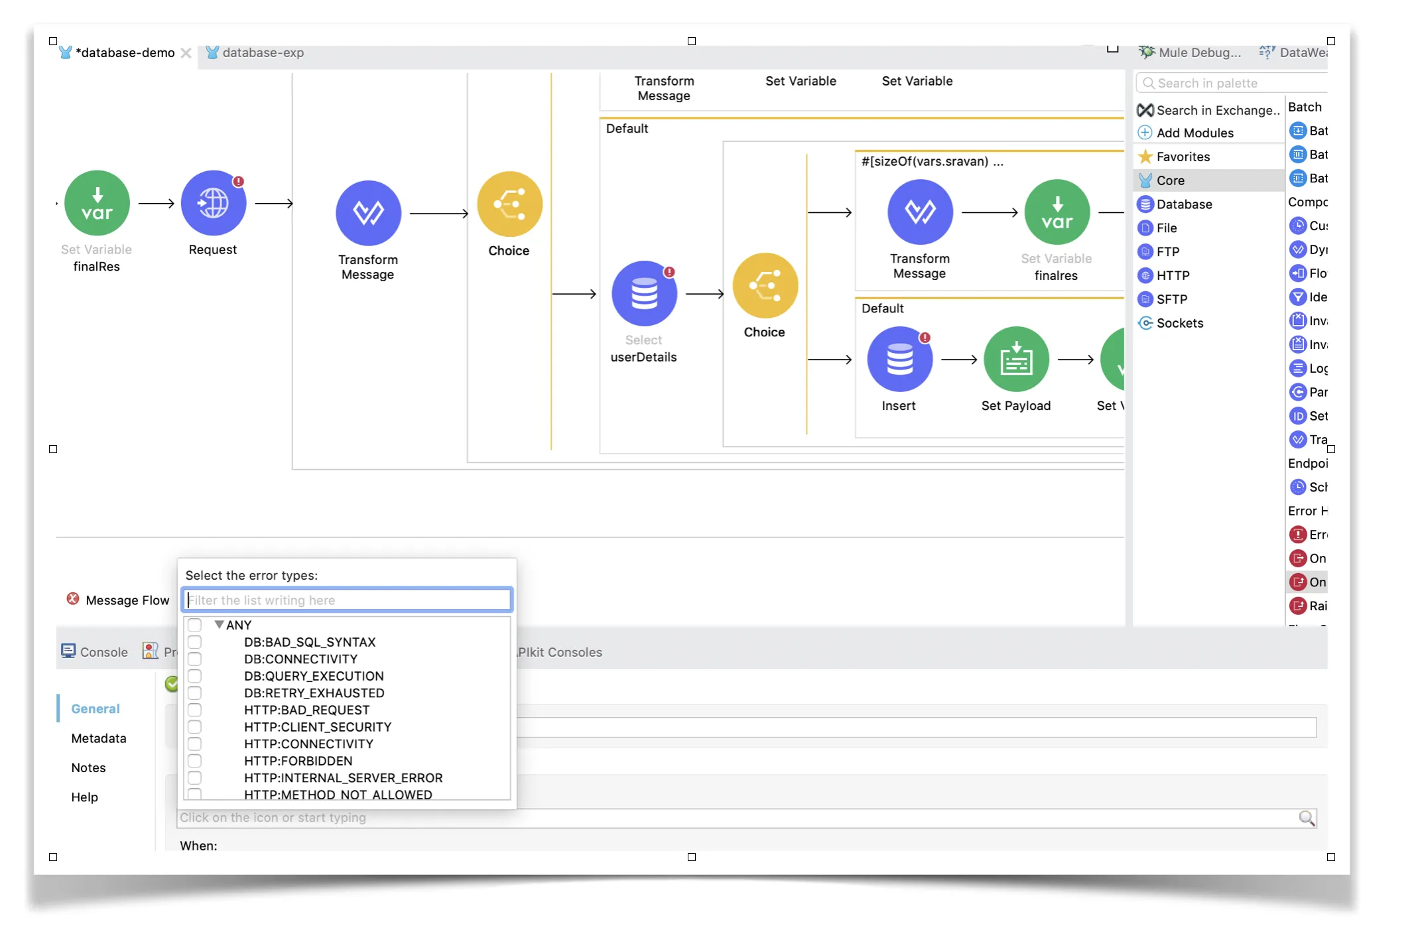Open the Console tab
This screenshot has width=1418, height=930.
click(94, 652)
